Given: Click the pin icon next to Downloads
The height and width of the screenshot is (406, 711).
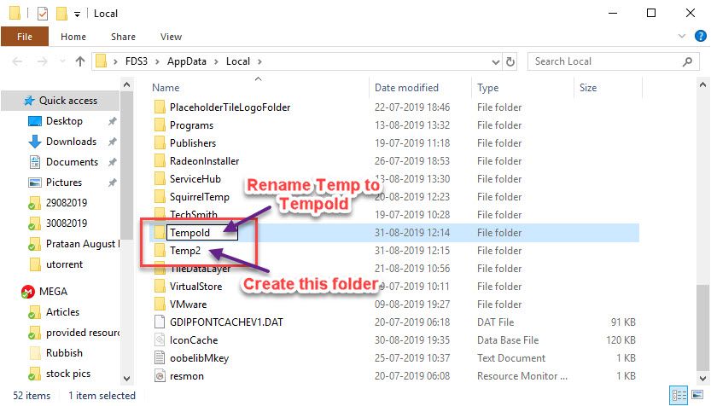Looking at the screenshot, I should click(112, 142).
